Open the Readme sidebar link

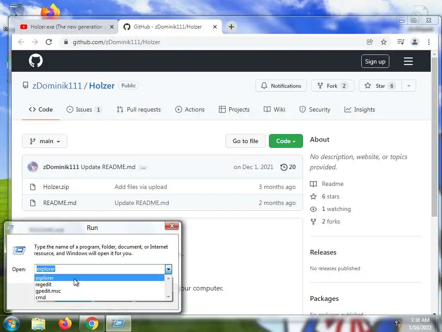click(327, 184)
